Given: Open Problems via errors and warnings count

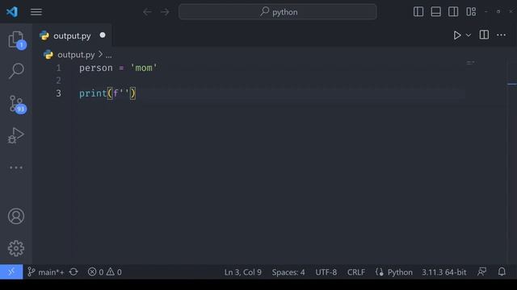Looking at the screenshot, I should (x=104, y=272).
